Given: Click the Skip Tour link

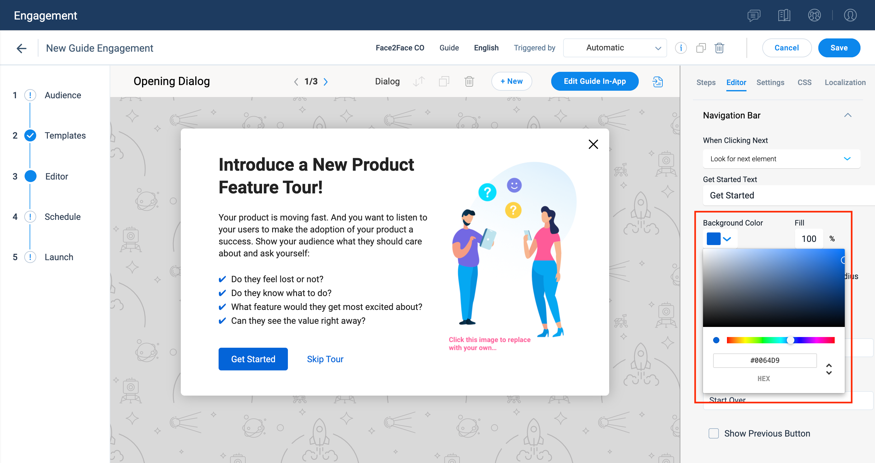Looking at the screenshot, I should point(325,359).
